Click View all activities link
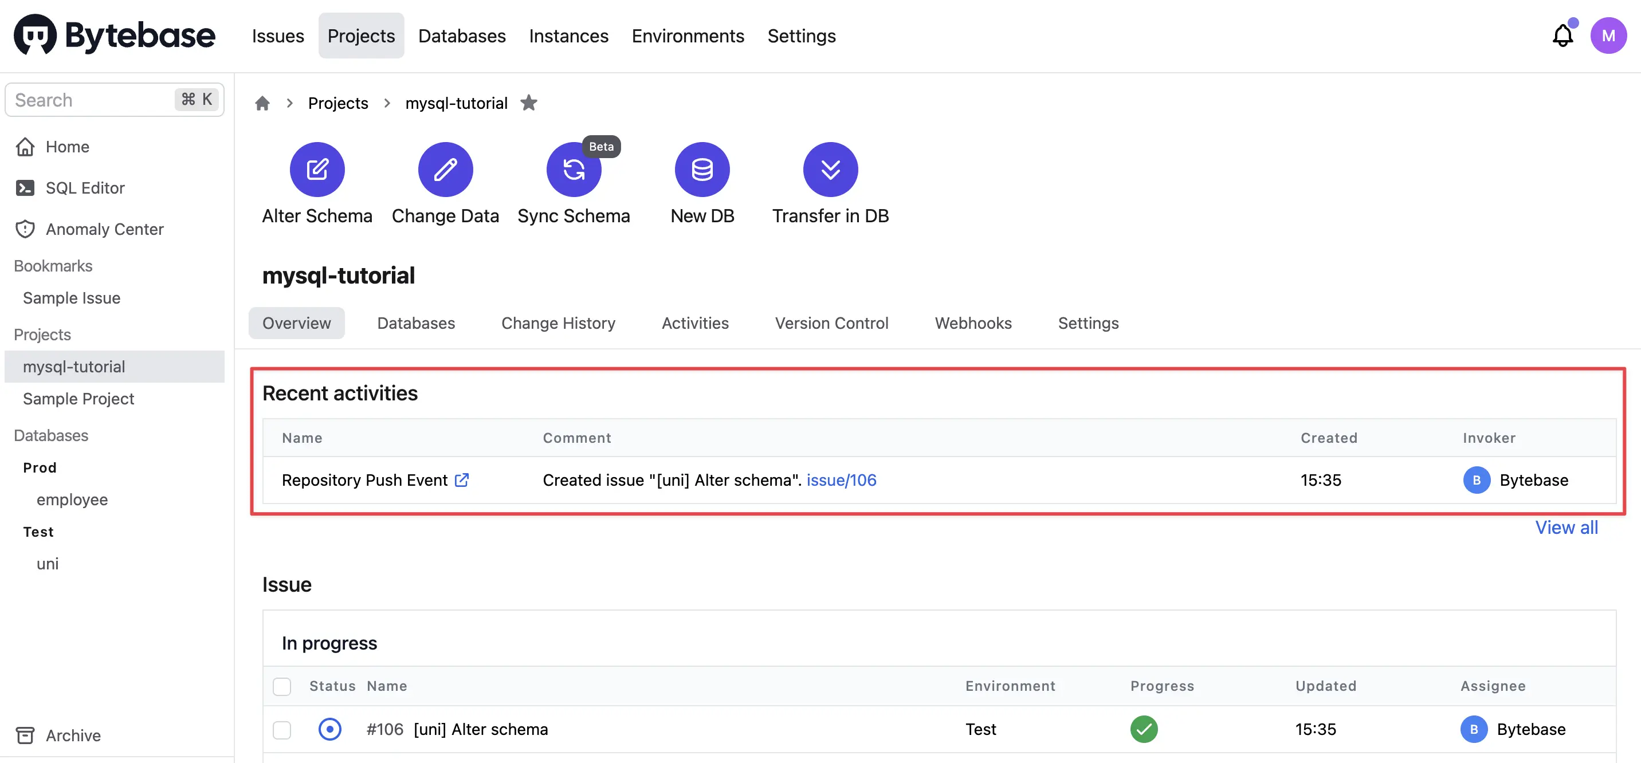Viewport: 1641px width, 763px height. [1566, 527]
